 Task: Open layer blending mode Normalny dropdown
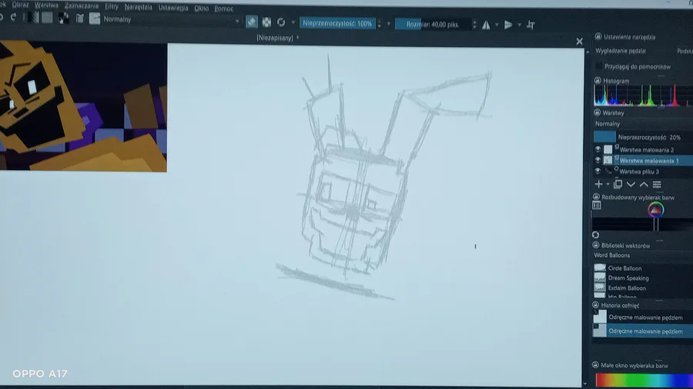point(643,124)
